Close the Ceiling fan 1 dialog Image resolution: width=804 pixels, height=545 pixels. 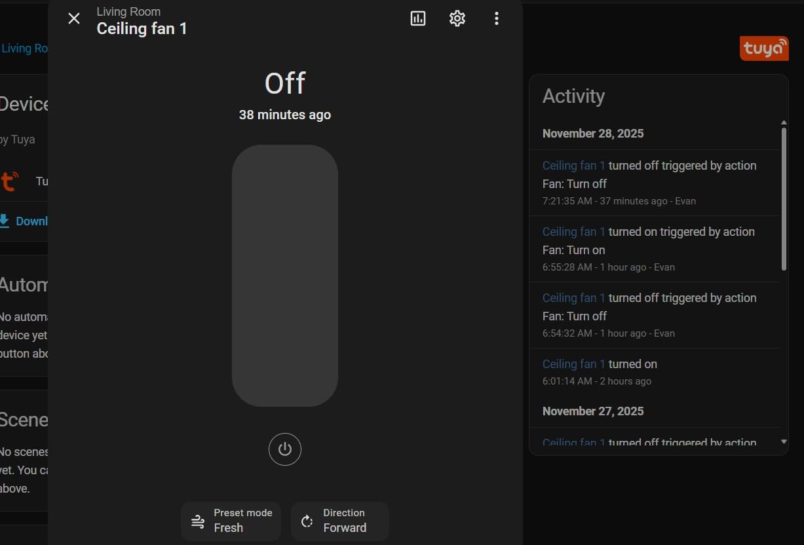pyautogui.click(x=74, y=18)
